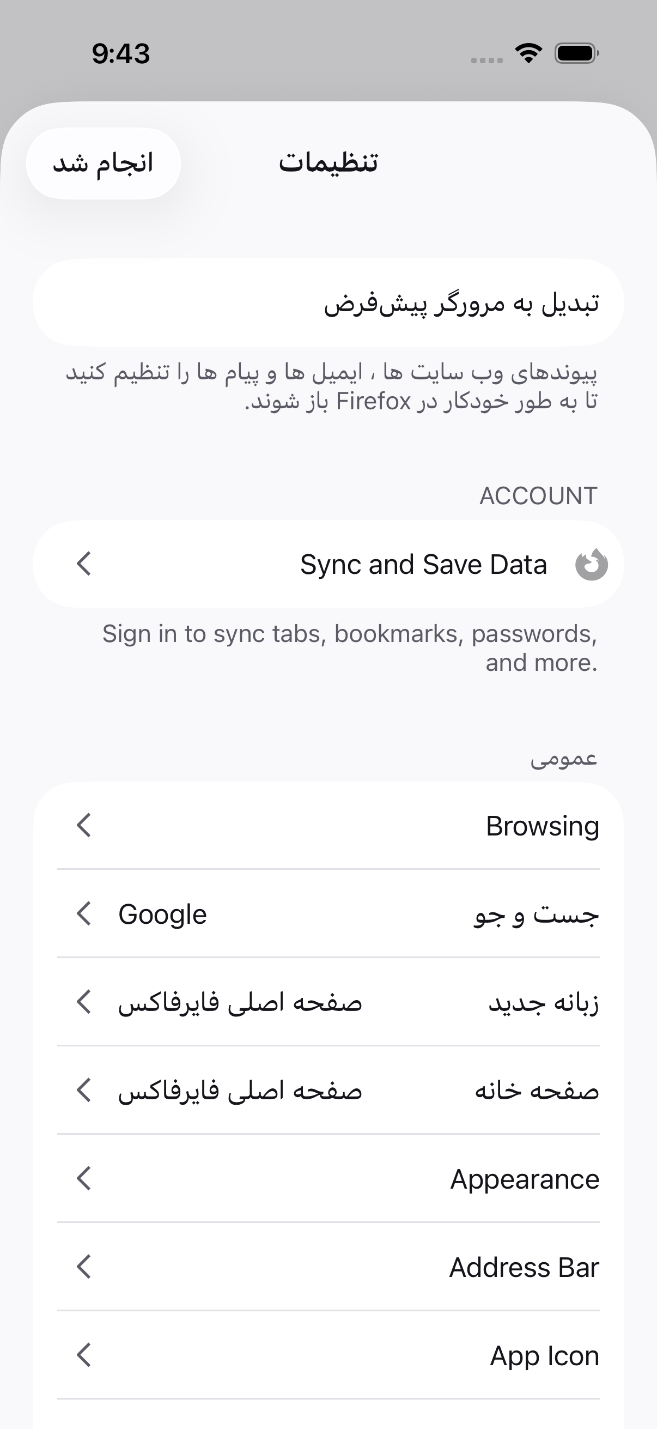Tap the Firefox account icon beside Sync
This screenshot has width=657, height=1429.
(591, 564)
